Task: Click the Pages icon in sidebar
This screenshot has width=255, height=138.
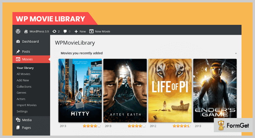Action: (18, 128)
